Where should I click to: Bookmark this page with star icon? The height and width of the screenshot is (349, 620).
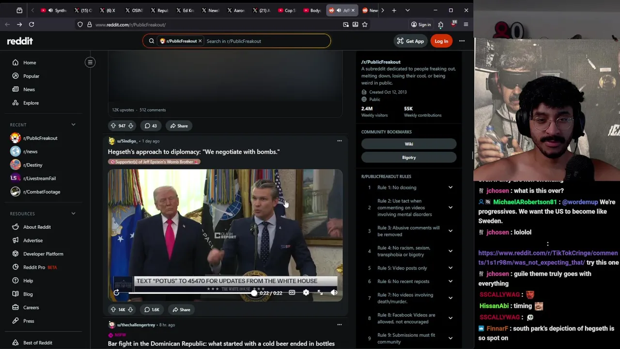[x=365, y=24]
